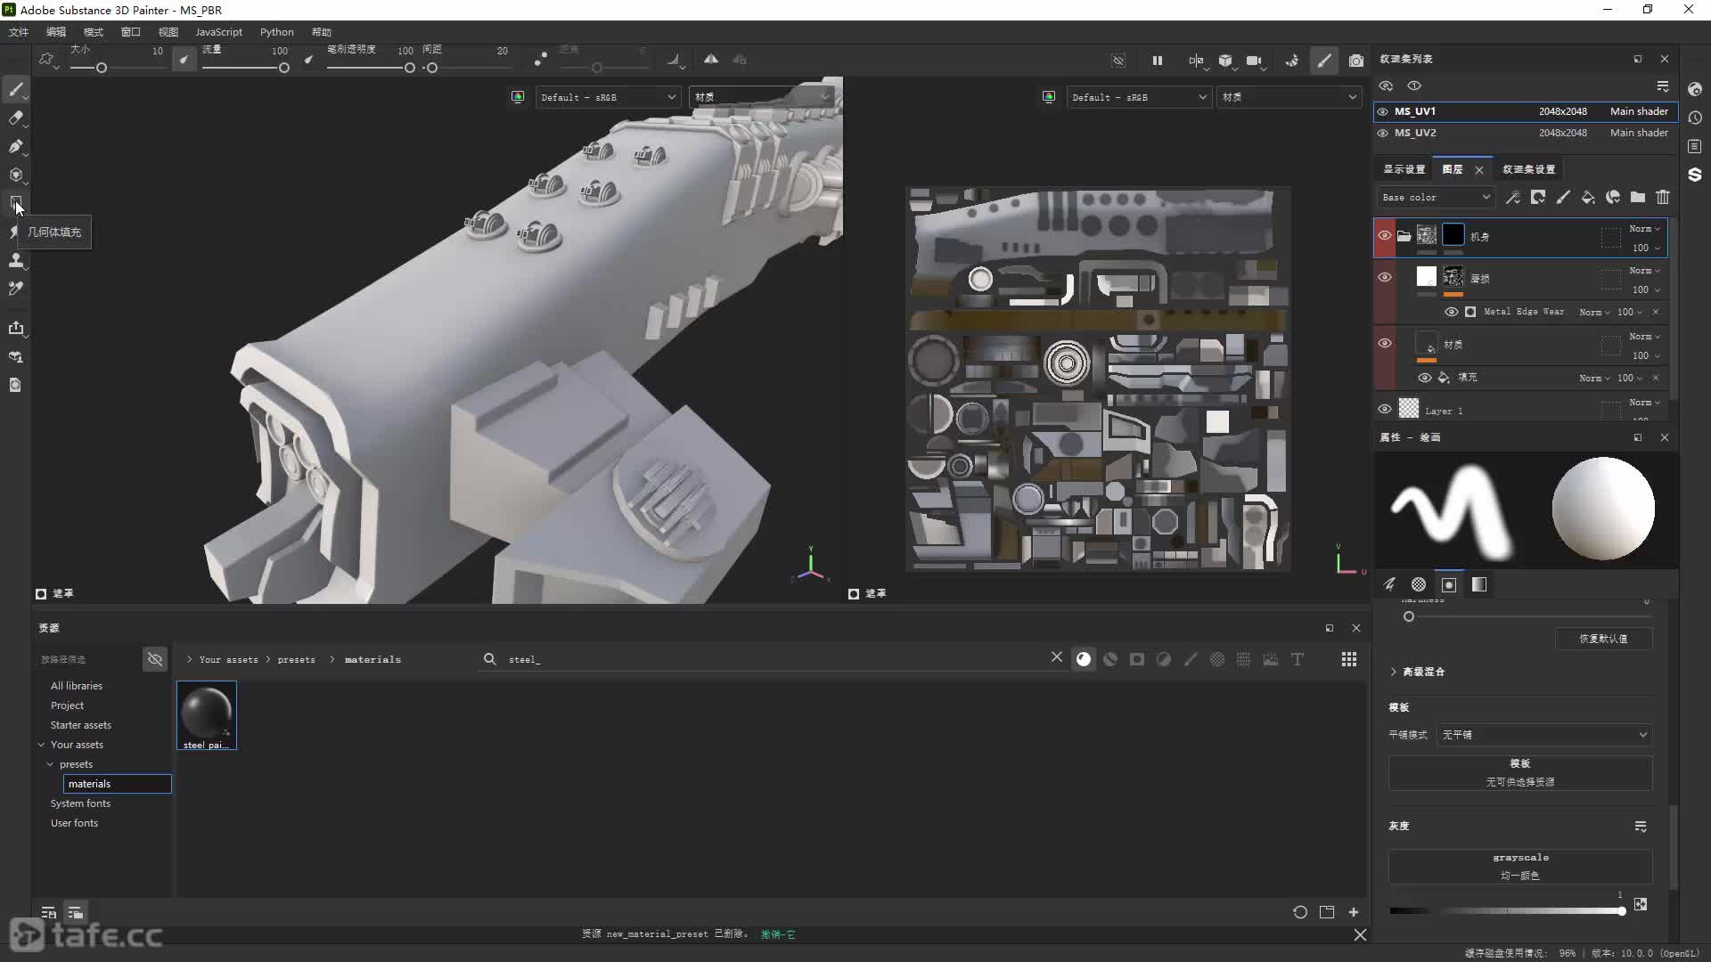Open the right viewport 材质 mode dropdown
The height and width of the screenshot is (962, 1711).
pyautogui.click(x=1289, y=97)
